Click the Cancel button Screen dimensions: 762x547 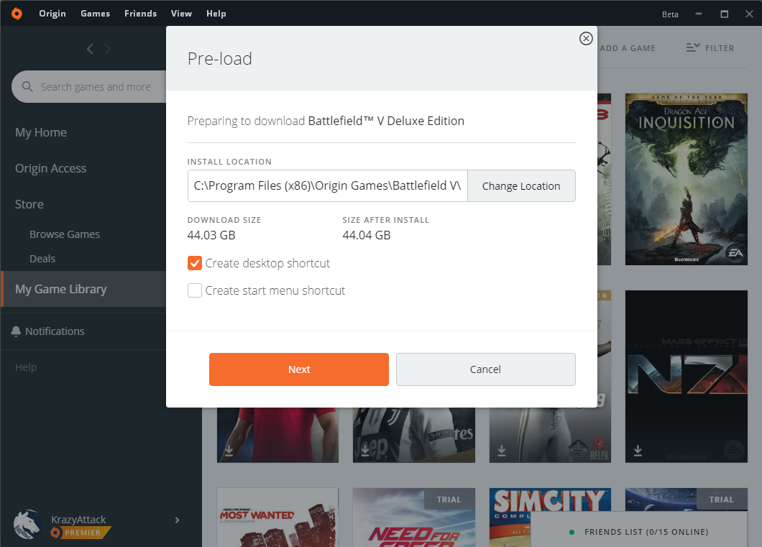(485, 369)
